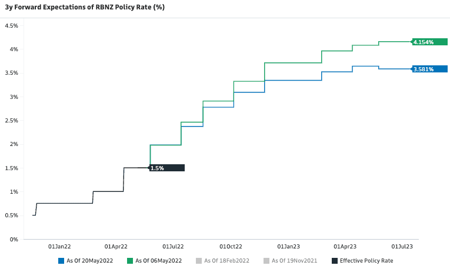Click the 01Apr23 x-axis date label
450x272 pixels.
coord(345,247)
